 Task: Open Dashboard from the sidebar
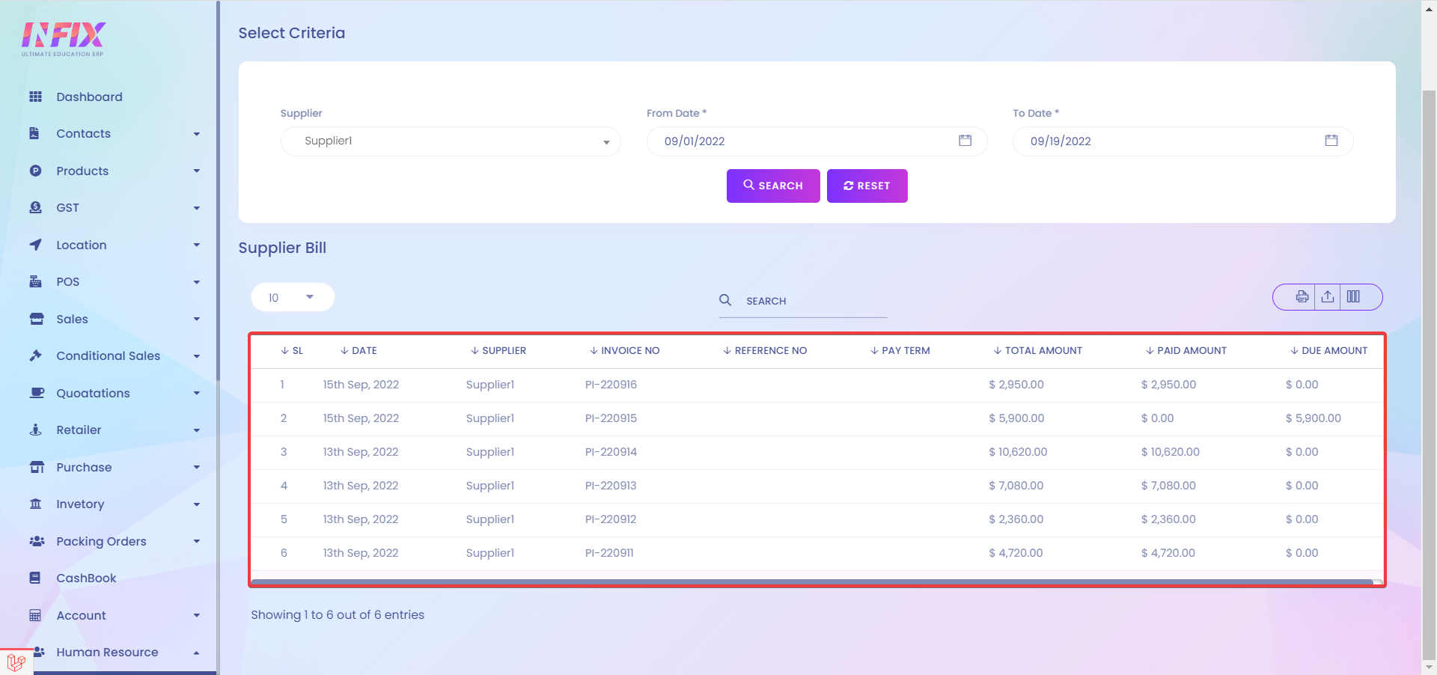pyautogui.click(x=89, y=97)
